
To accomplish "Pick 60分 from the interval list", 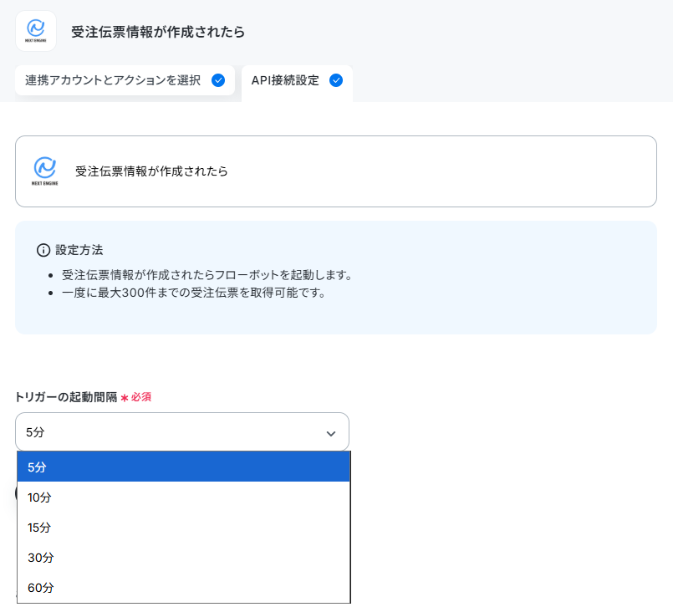I will point(183,587).
